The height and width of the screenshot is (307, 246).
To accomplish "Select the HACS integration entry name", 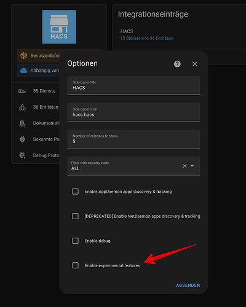I will click(x=127, y=31).
